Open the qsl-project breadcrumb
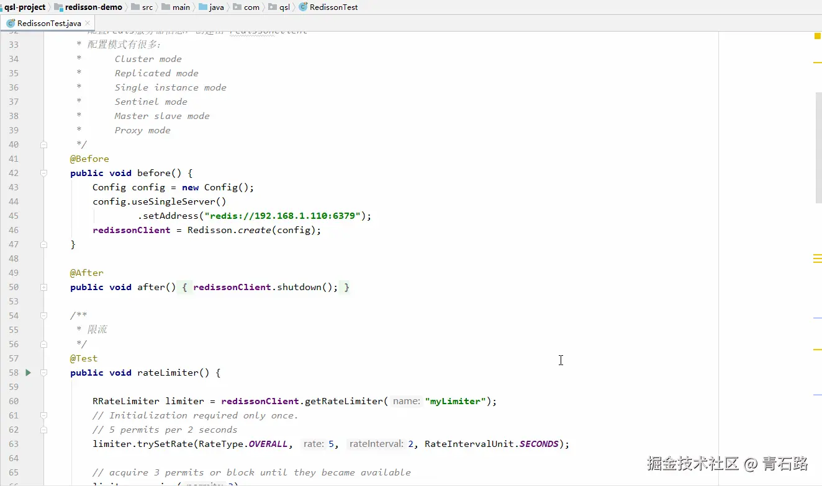 pos(25,7)
